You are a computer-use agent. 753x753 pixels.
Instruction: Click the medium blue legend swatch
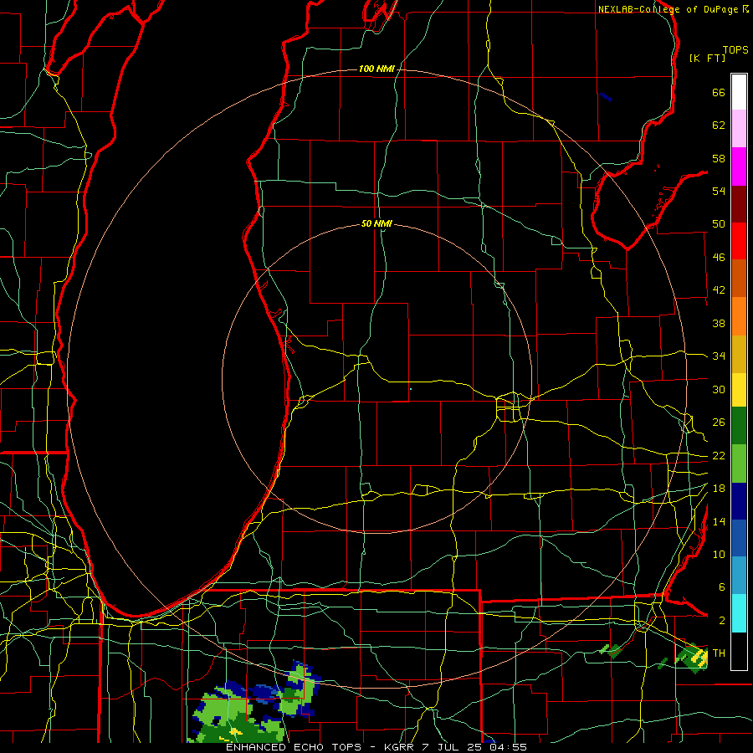739,538
